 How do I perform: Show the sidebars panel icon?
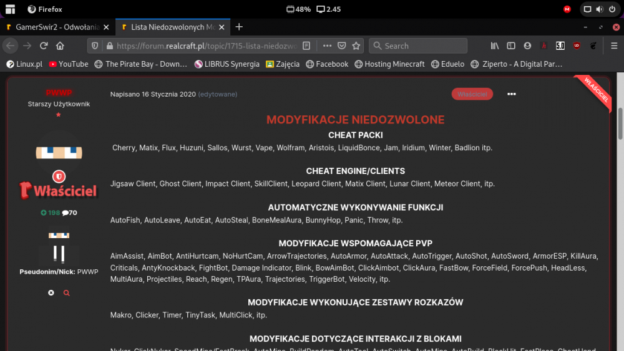pyautogui.click(x=511, y=46)
